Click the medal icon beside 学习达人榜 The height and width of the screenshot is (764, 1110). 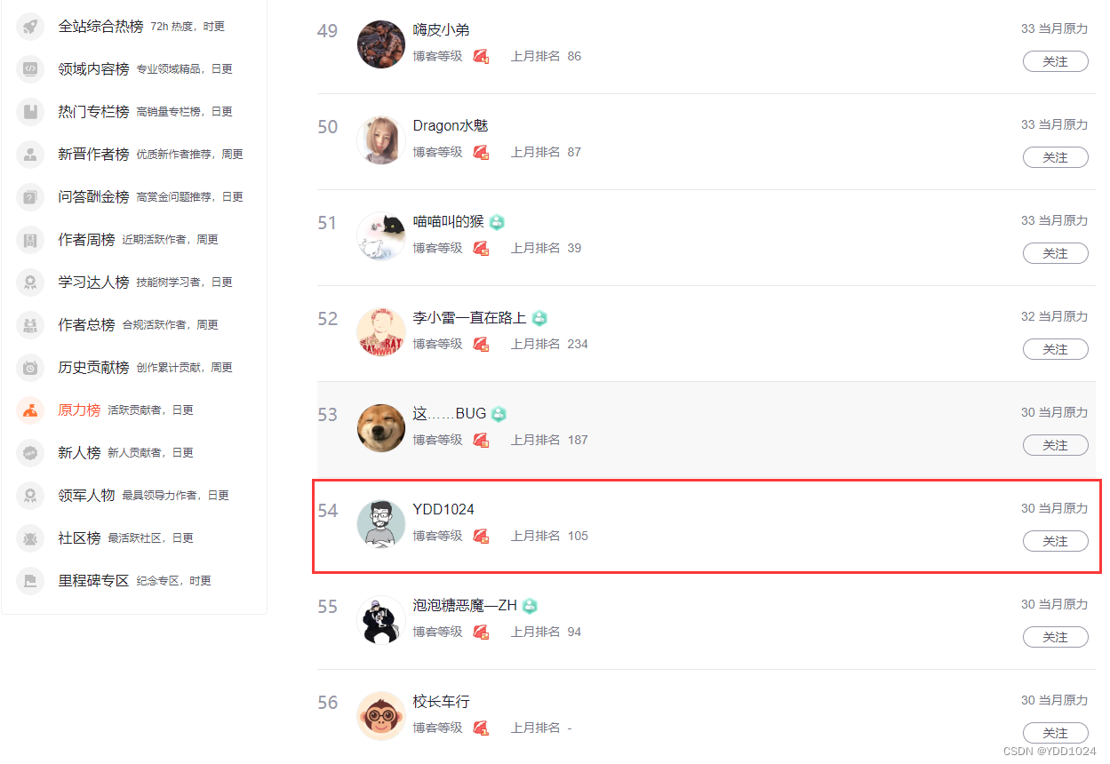(x=30, y=283)
